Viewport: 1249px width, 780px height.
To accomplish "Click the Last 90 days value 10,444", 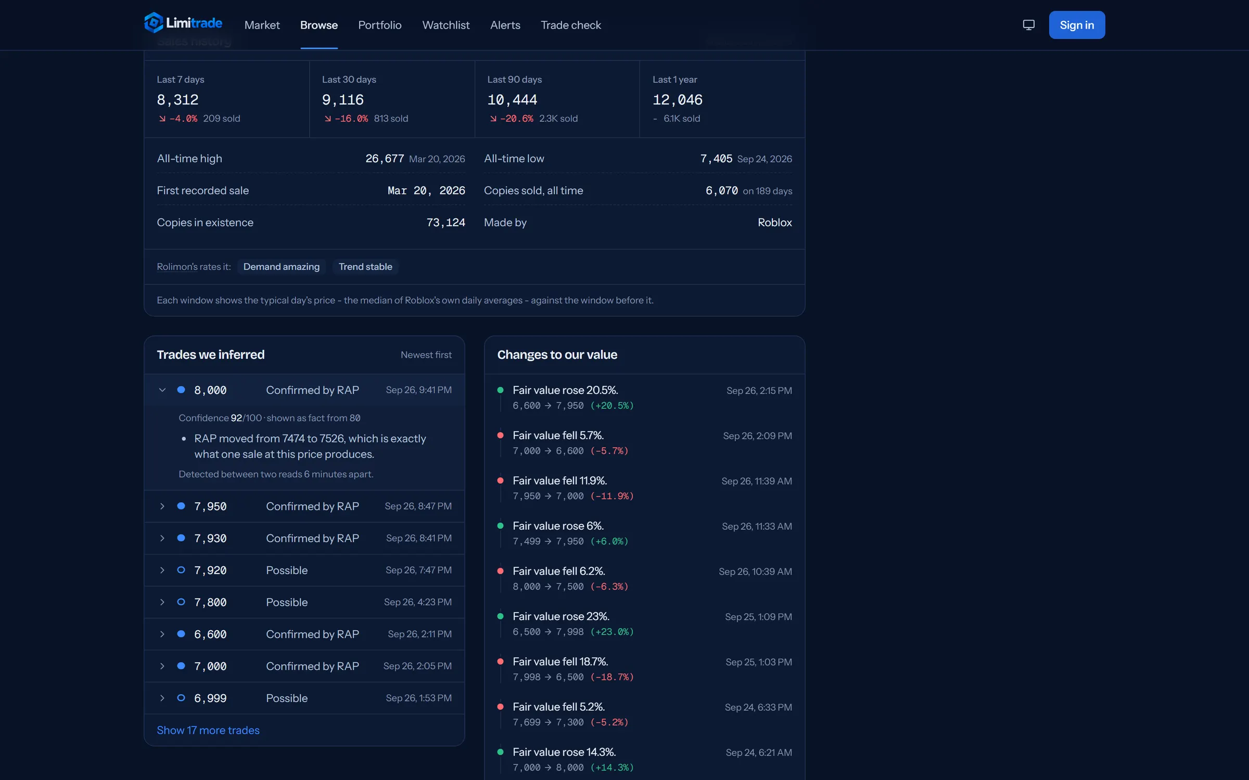I will 512,99.
